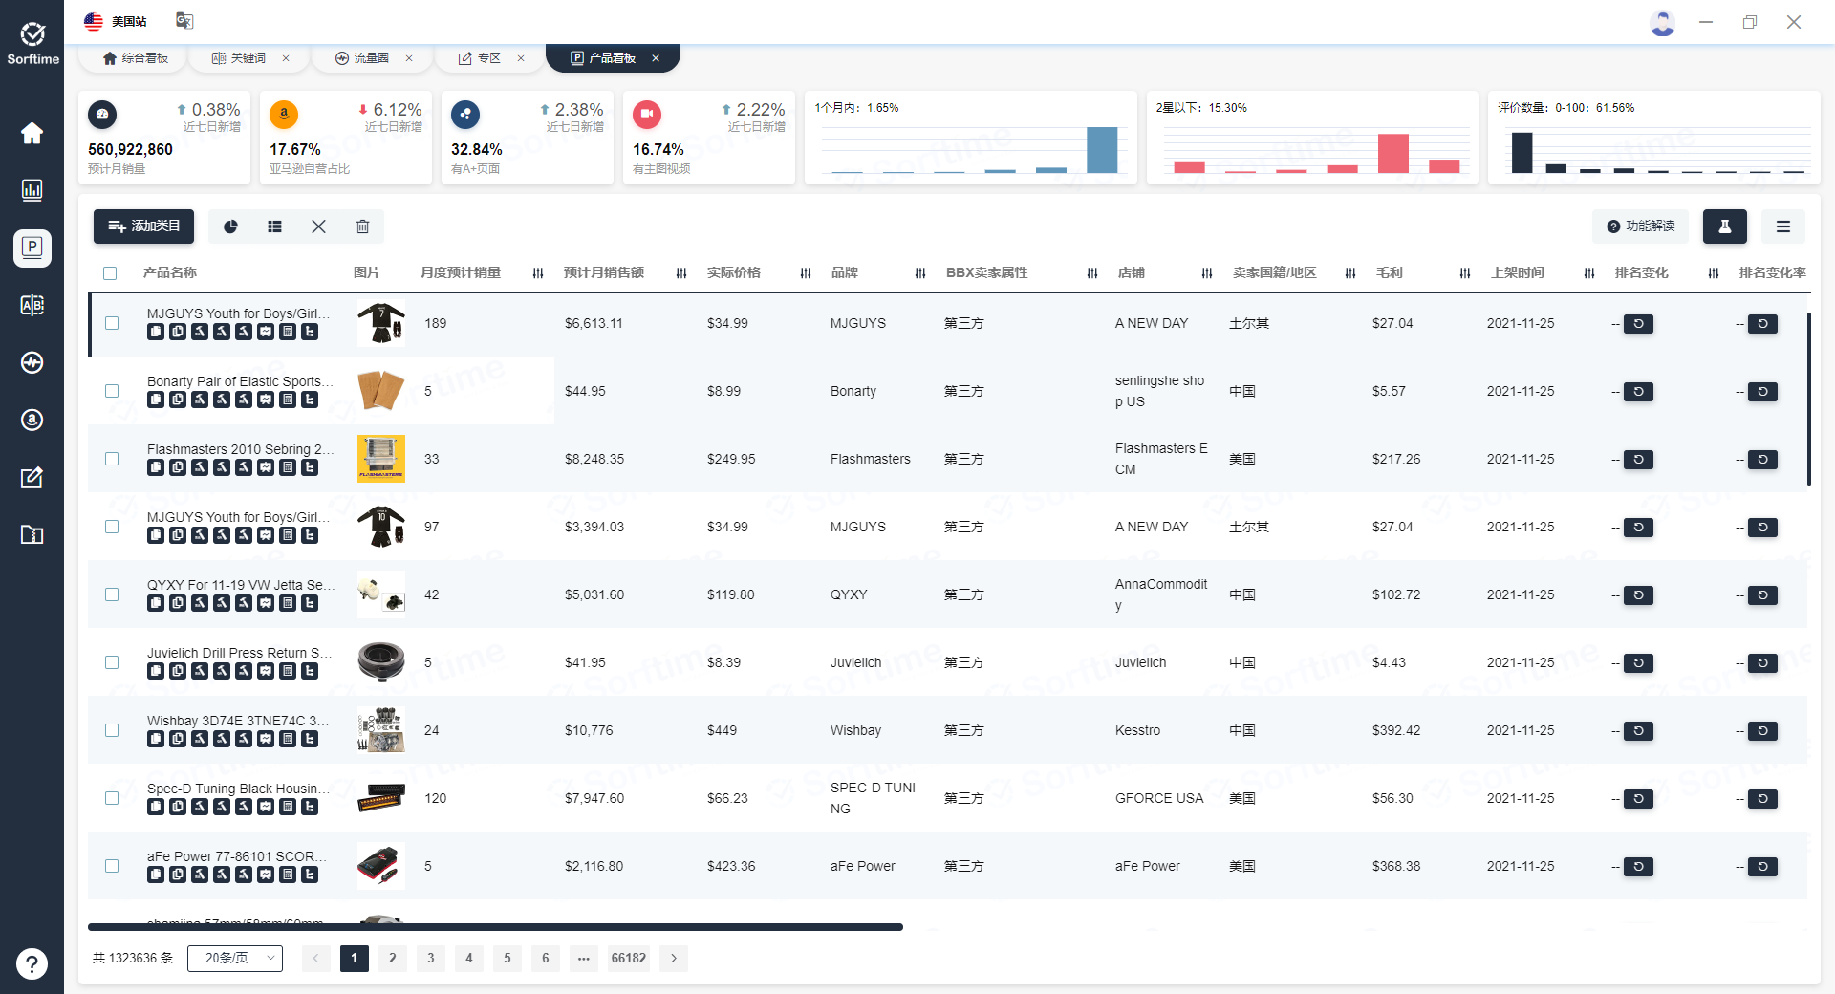The image size is (1835, 994).
Task: Check the Flashmasters 2010 Sebring row
Action: pyautogui.click(x=112, y=459)
